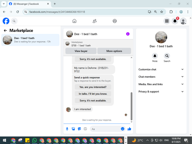This screenshot has height=144, width=192.
Task: Go to Facebook Home icon
Action: pos(74,21)
